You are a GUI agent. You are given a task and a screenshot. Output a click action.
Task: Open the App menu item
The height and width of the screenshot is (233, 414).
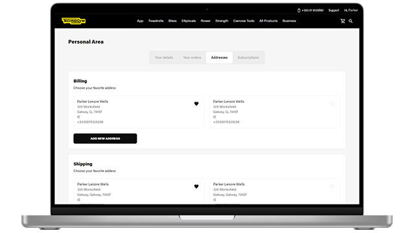pyautogui.click(x=140, y=21)
